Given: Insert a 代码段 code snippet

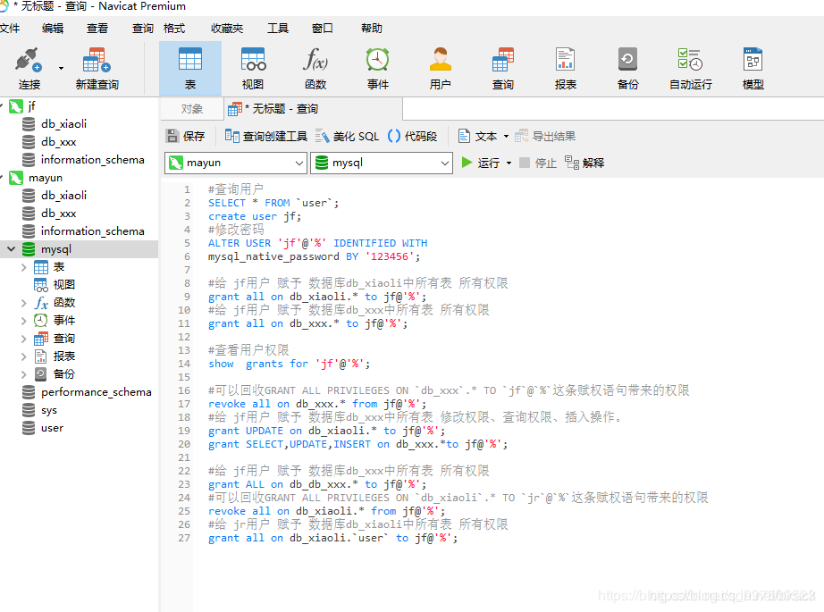Looking at the screenshot, I should click(413, 136).
